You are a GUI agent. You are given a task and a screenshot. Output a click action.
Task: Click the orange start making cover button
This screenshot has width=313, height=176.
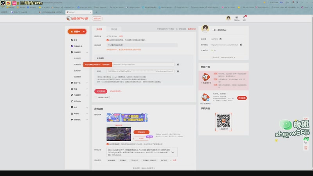point(141,132)
